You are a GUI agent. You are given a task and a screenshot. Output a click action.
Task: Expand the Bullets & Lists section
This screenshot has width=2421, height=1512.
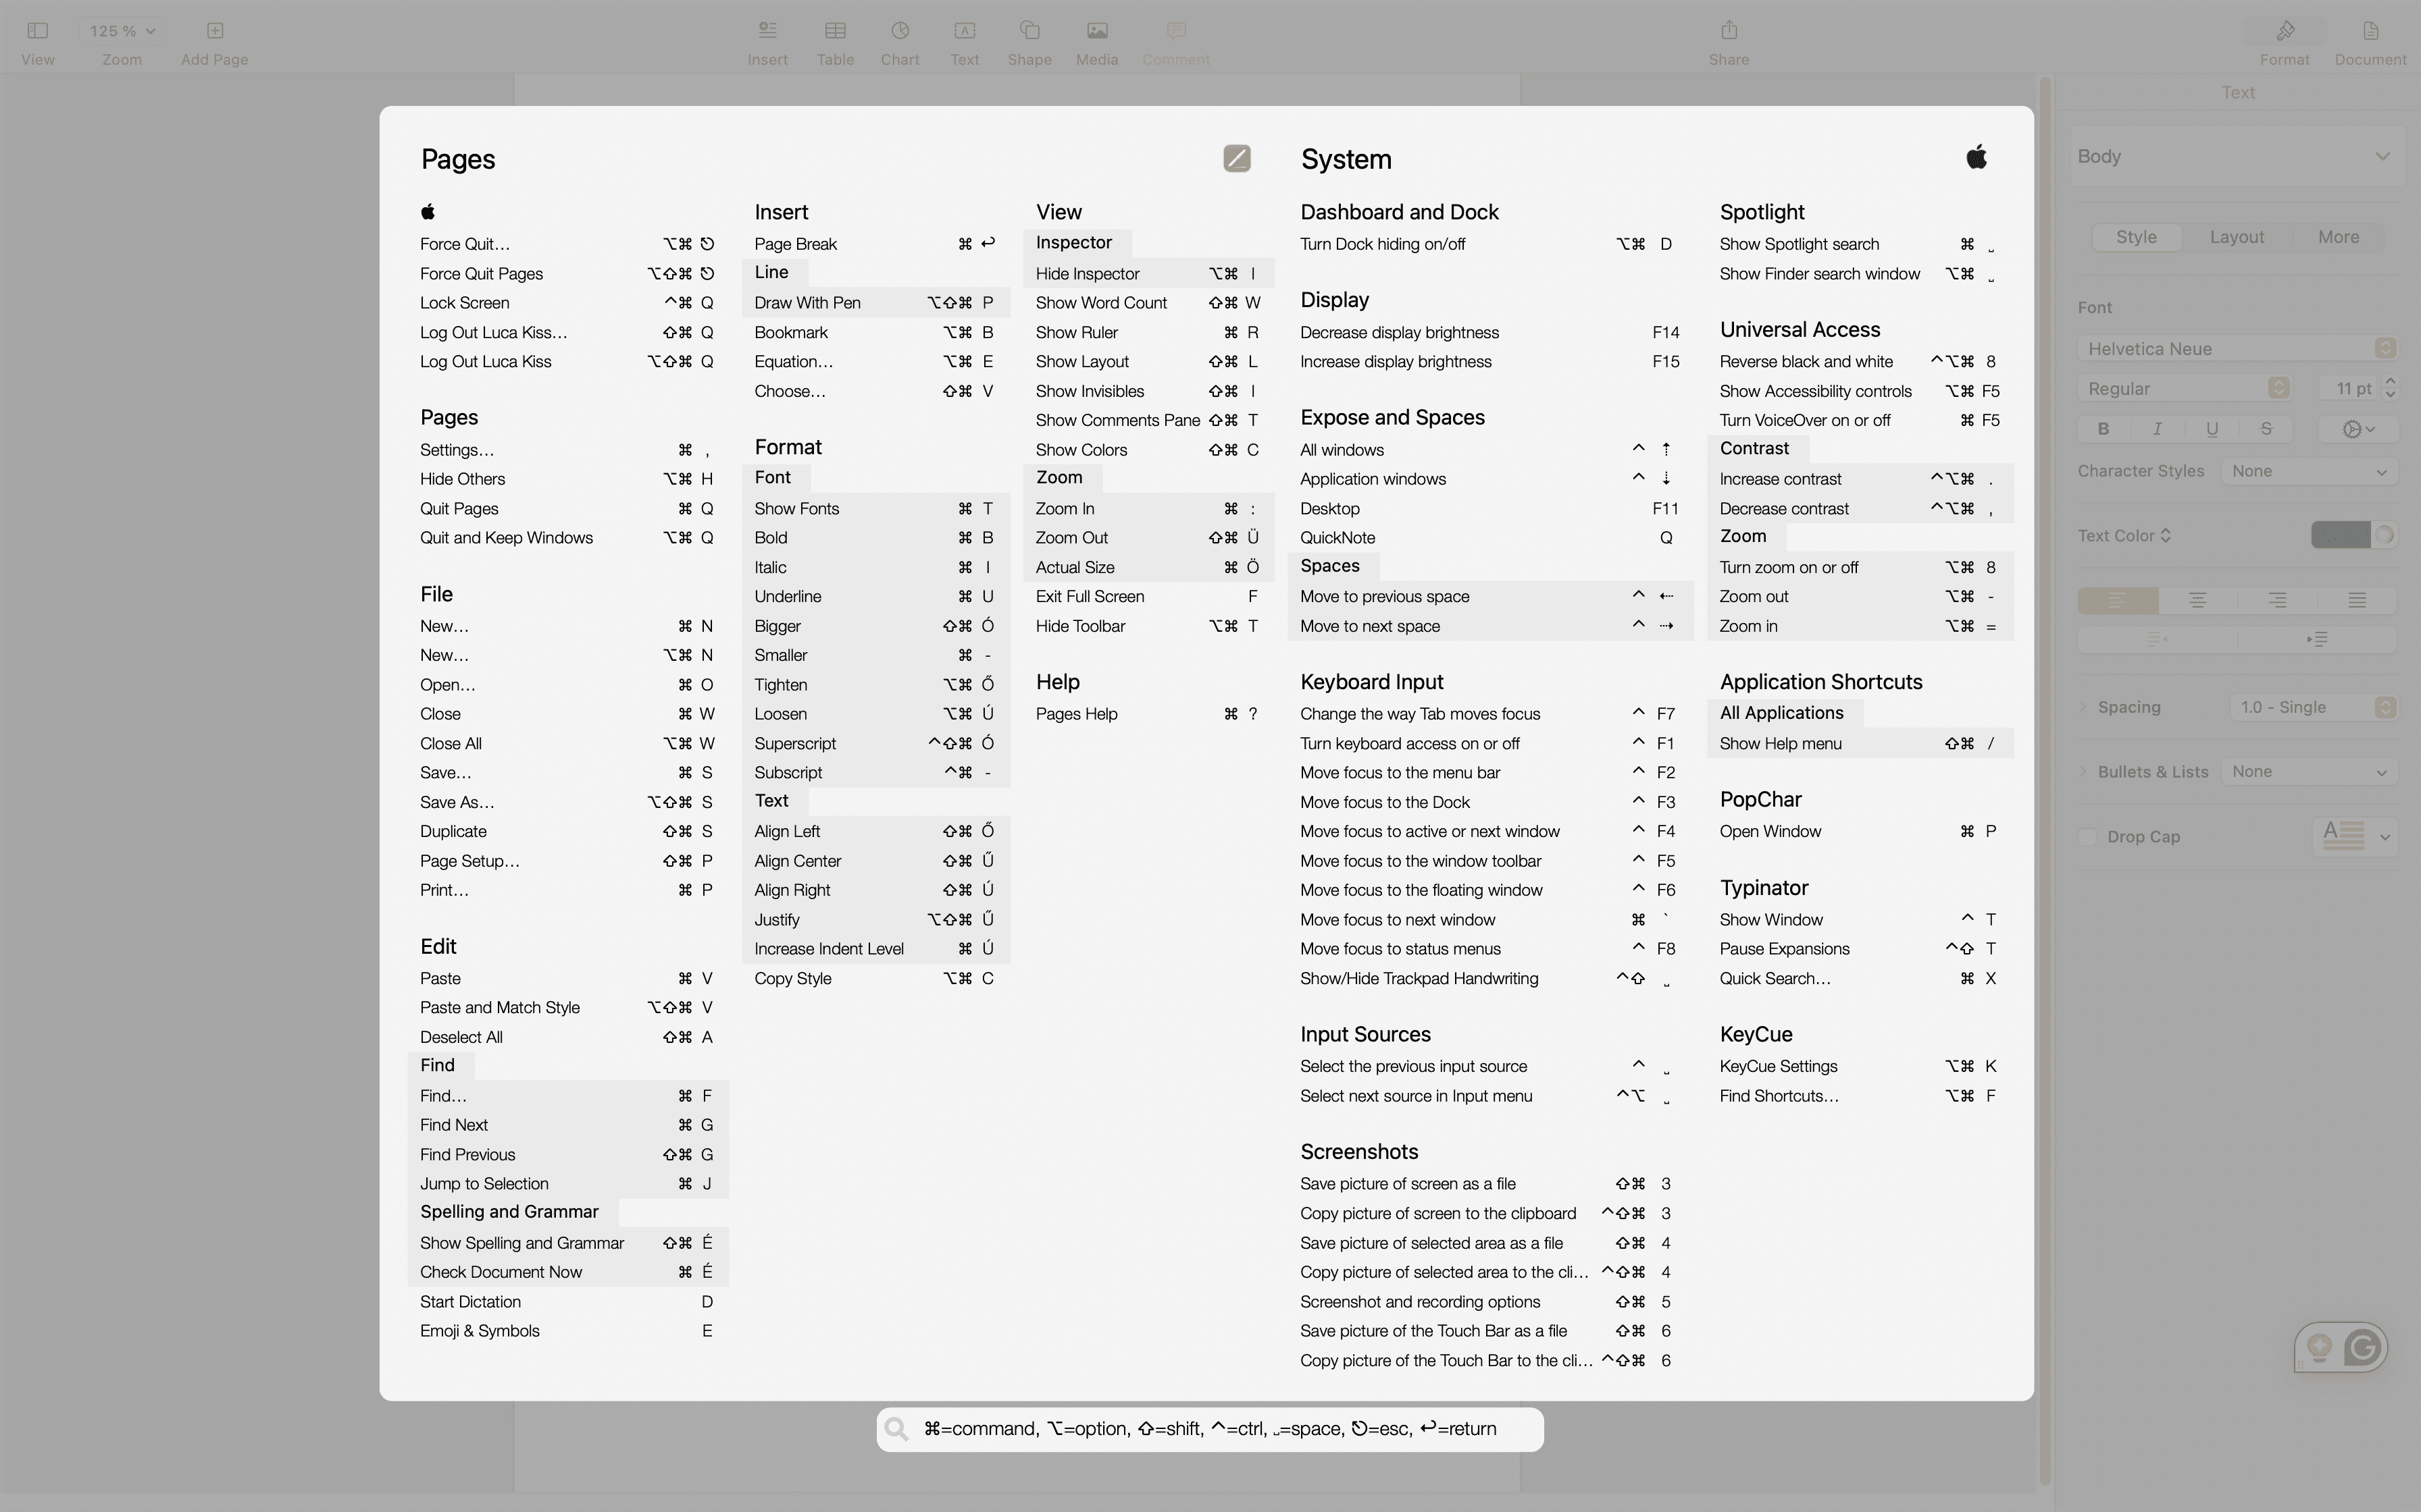[x=2084, y=772]
